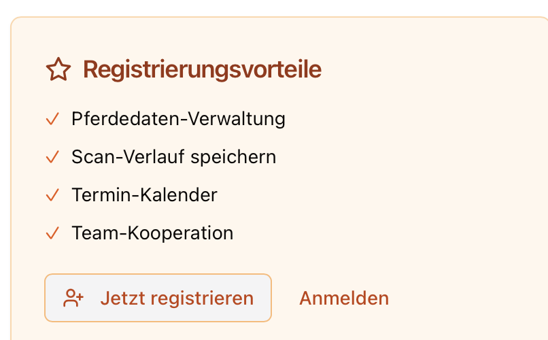Select the checkmark beside Scan-Verlauf speichern
The height and width of the screenshot is (340, 548).
tap(53, 158)
